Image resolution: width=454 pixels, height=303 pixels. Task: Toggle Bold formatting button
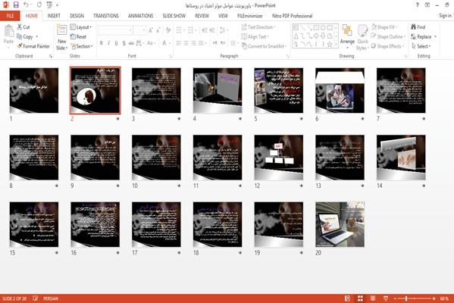(x=101, y=43)
